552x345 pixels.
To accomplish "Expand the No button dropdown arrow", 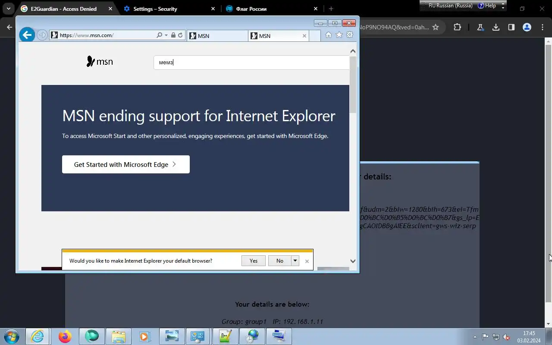I will pyautogui.click(x=295, y=260).
